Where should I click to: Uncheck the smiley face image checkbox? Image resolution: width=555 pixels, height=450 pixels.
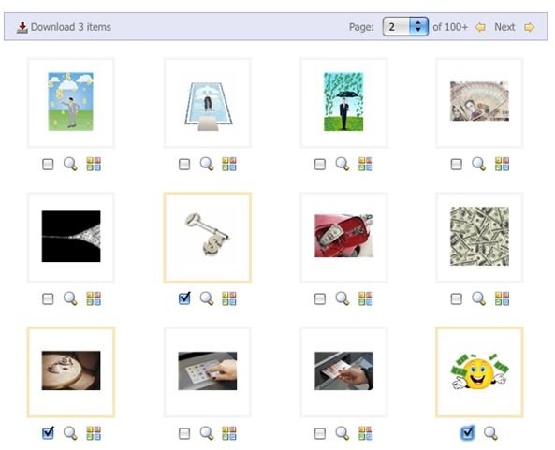pyautogui.click(x=467, y=432)
